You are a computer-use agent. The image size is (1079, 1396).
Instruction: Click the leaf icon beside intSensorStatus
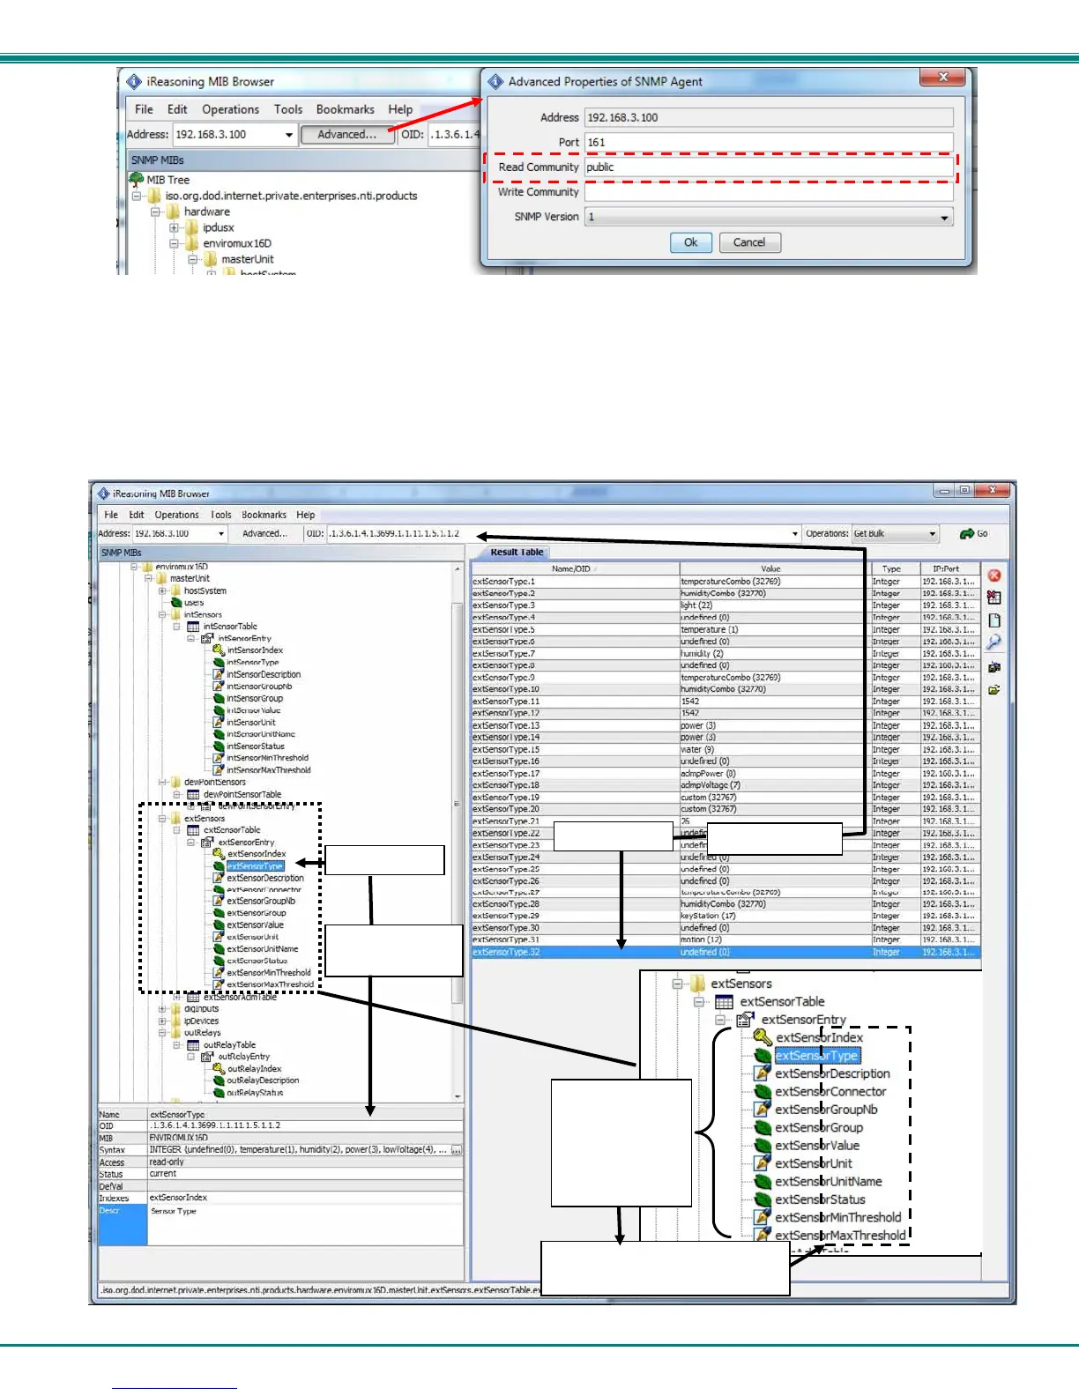coord(220,746)
